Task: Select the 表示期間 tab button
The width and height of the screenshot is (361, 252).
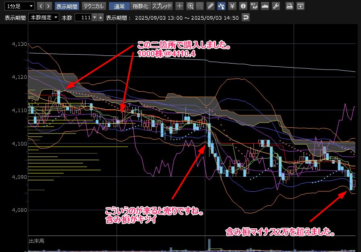Action: click(x=67, y=6)
